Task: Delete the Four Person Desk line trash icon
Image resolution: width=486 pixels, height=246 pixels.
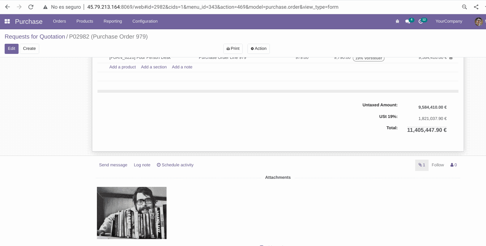Action: tap(451, 58)
